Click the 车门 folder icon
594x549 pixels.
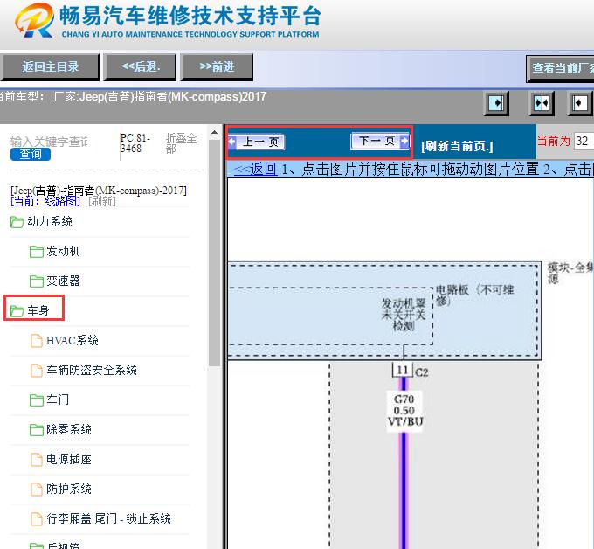(x=37, y=400)
